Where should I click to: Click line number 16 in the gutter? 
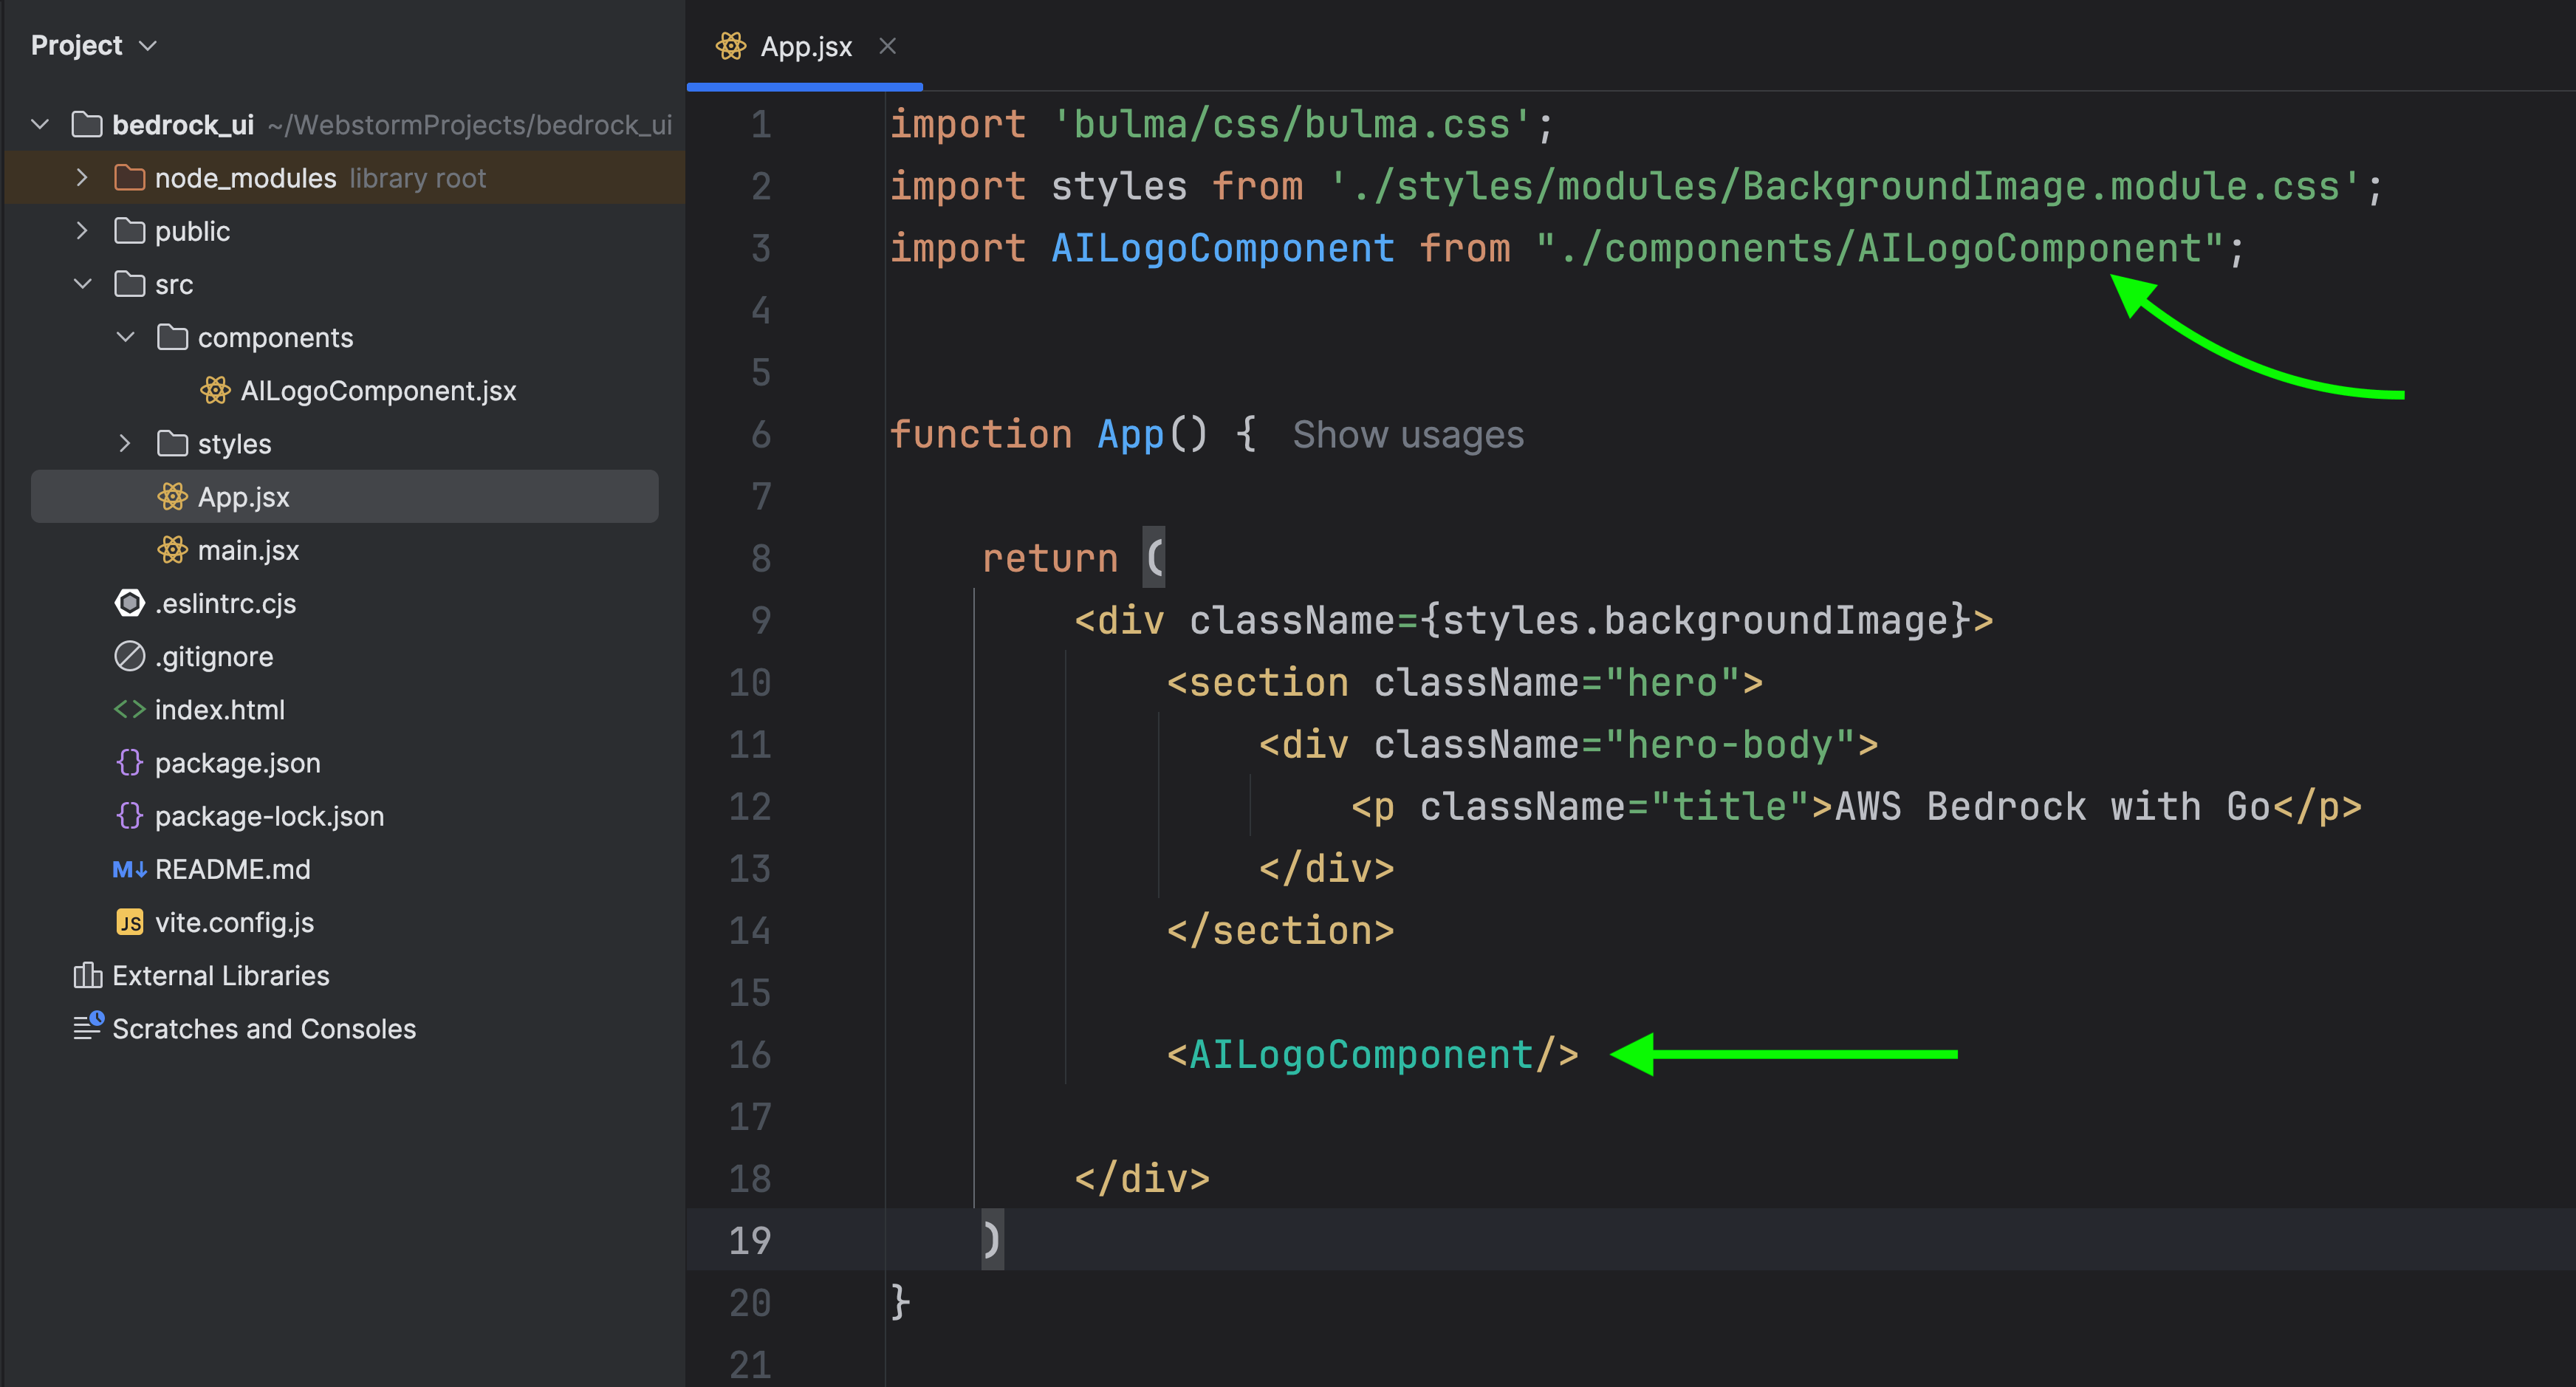750,1055
